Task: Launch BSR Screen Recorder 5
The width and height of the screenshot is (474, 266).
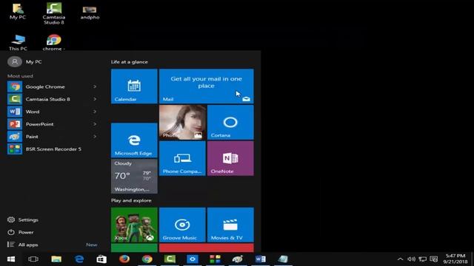Action: (x=53, y=149)
